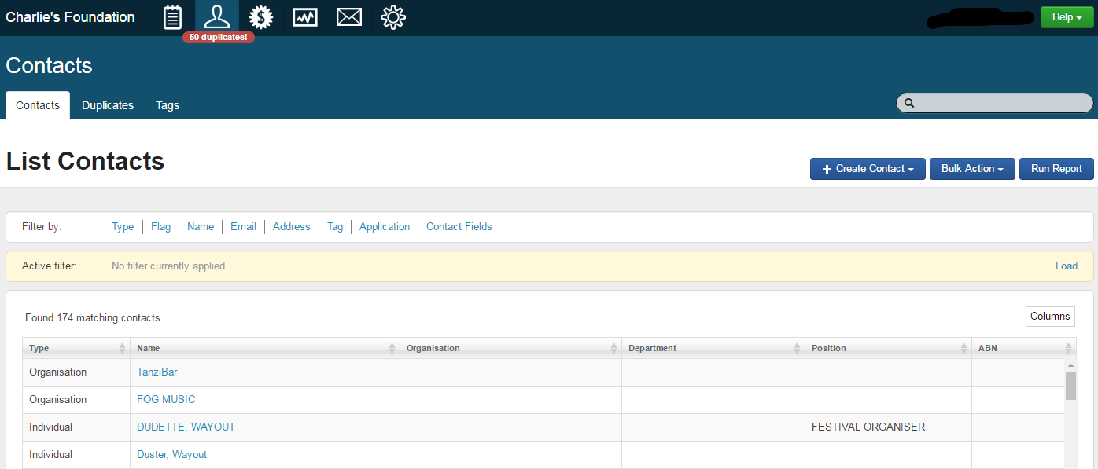Open the Bulk Action dropdown

972,169
